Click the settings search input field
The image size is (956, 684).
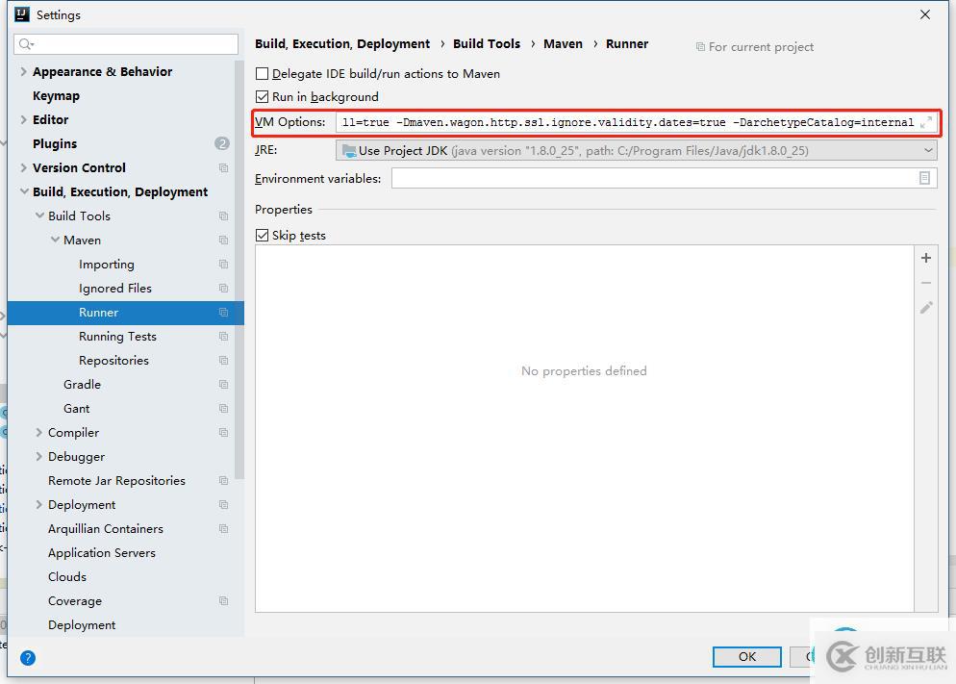pos(126,44)
